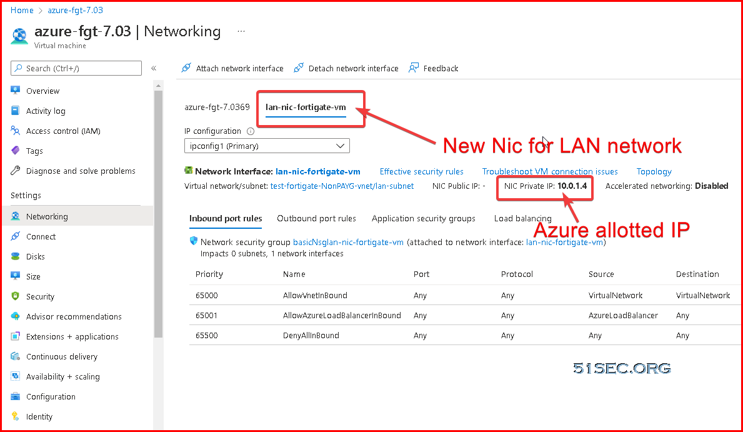Click the NIC Private IP 10.0.1.4 value
Screen dimensions: 743x432
click(572, 186)
